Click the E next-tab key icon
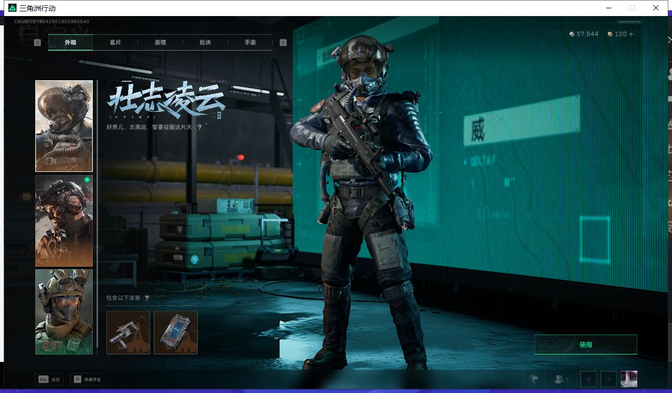The height and width of the screenshot is (393, 672). [283, 42]
